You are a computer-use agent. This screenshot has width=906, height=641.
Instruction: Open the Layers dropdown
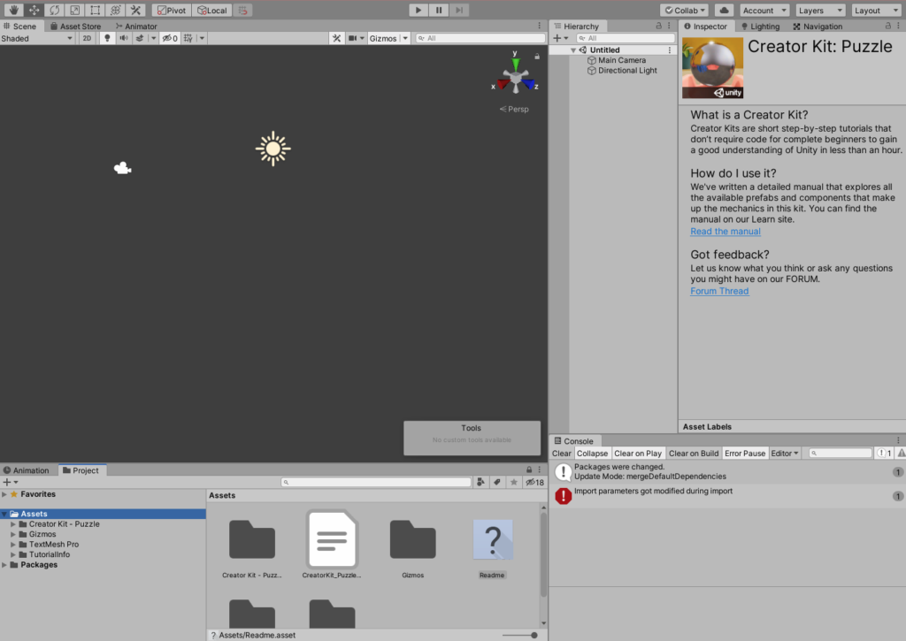pyautogui.click(x=819, y=11)
